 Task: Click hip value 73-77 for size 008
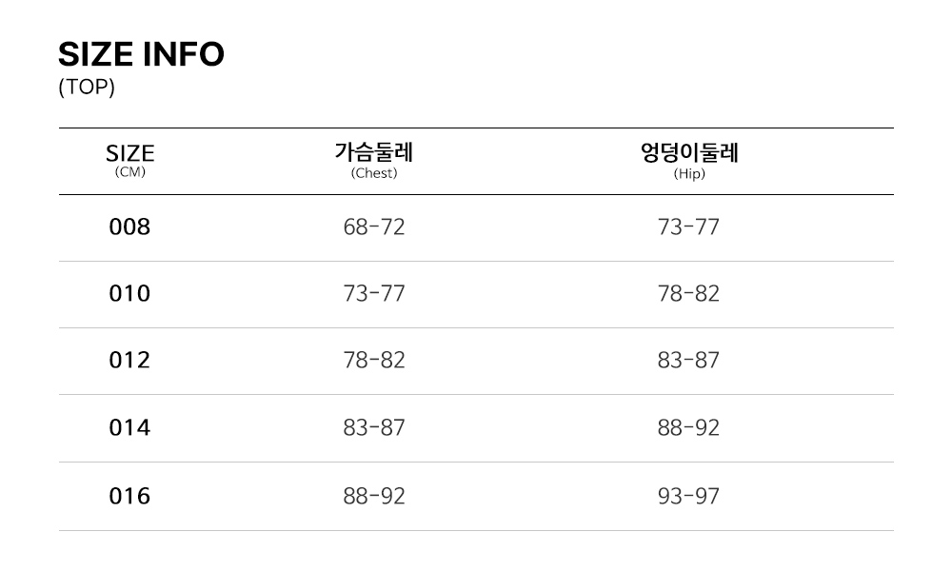pyautogui.click(x=688, y=227)
